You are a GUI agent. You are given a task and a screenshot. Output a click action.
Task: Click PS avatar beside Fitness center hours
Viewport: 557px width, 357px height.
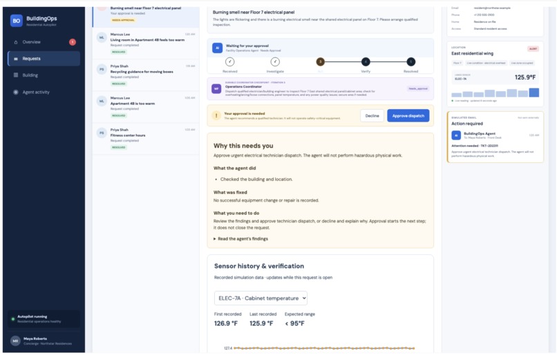[102, 133]
